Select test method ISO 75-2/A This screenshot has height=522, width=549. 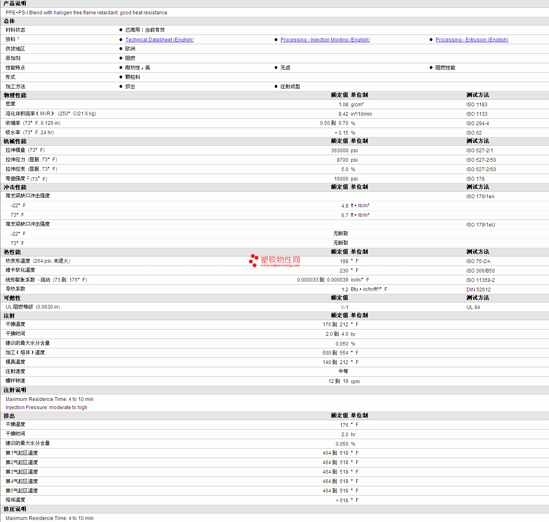pyautogui.click(x=478, y=261)
